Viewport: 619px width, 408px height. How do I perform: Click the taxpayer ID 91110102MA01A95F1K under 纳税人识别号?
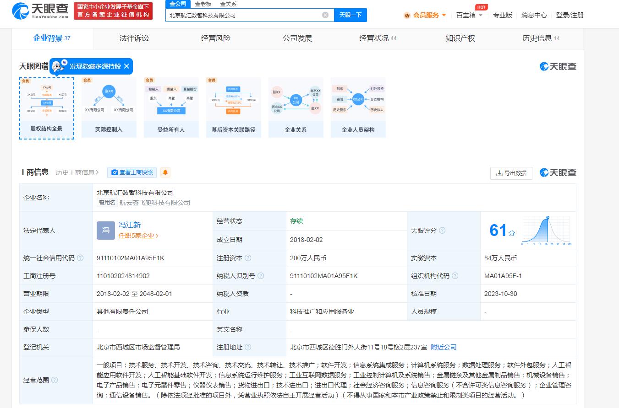pos(324,276)
